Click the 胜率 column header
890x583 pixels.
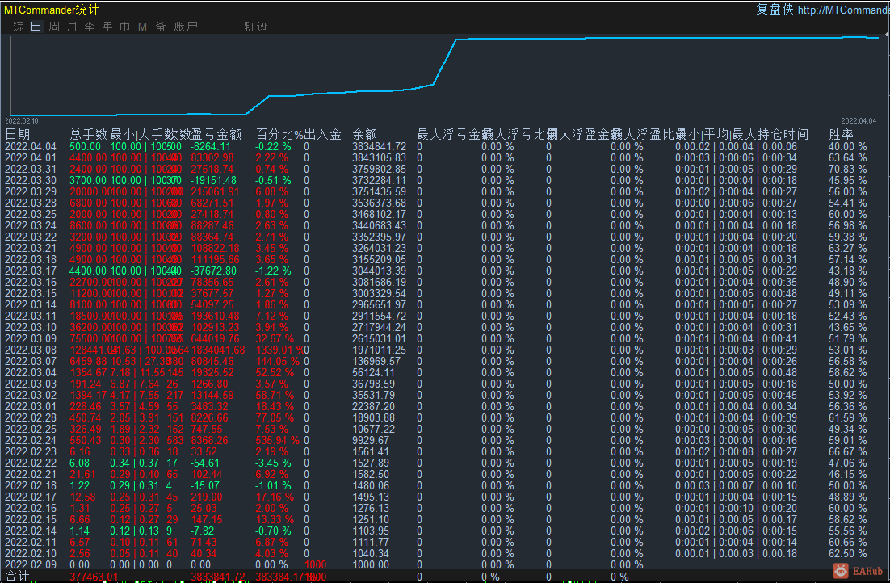[x=842, y=135]
